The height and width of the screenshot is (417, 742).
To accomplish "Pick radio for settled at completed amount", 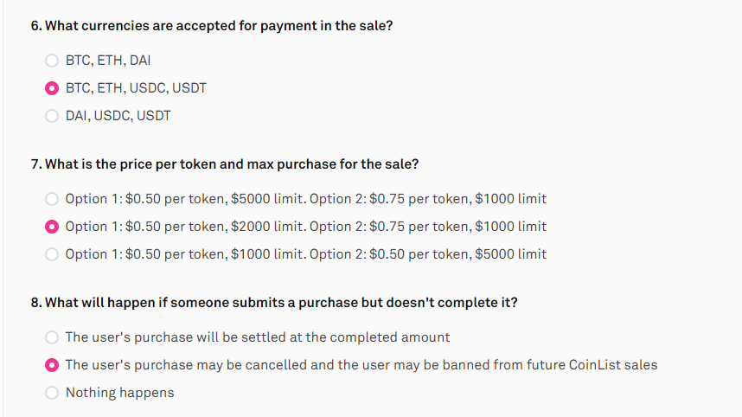I will tap(52, 337).
